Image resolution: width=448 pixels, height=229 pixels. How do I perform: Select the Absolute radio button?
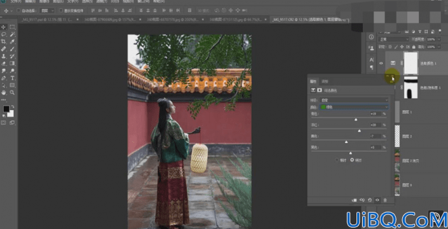(x=352, y=160)
